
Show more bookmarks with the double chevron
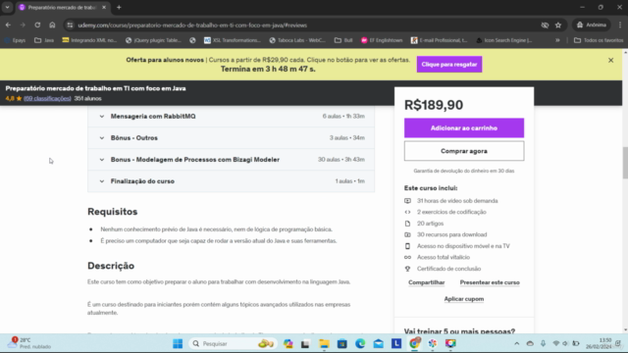click(557, 40)
